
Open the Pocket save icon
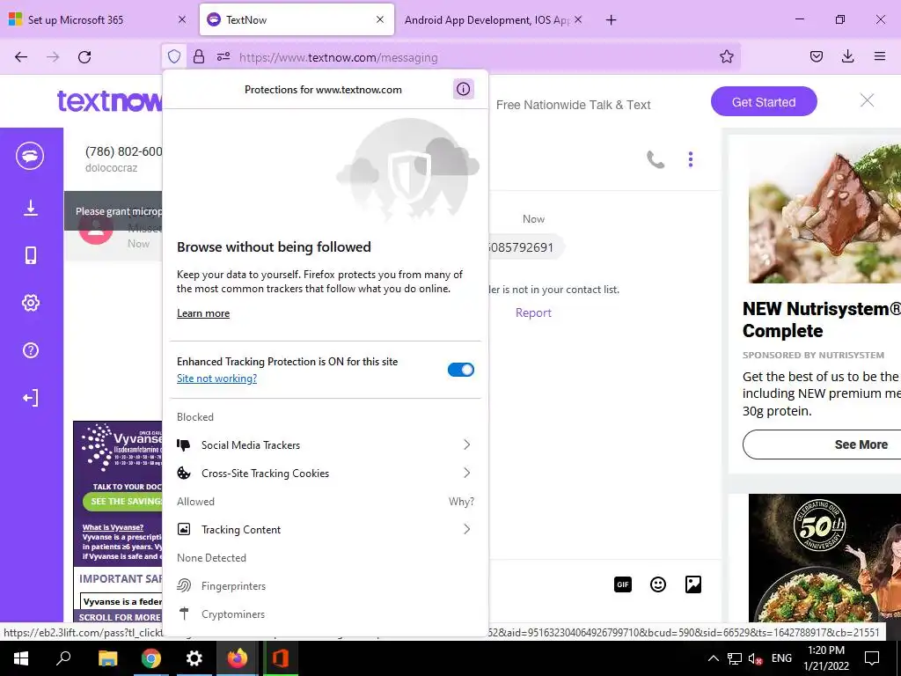pyautogui.click(x=816, y=56)
